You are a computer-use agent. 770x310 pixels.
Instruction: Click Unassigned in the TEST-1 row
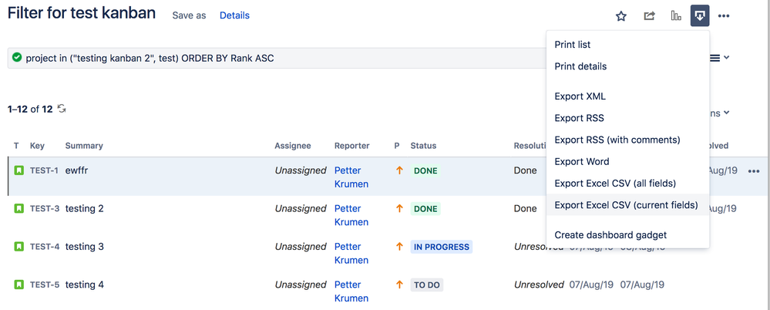301,170
